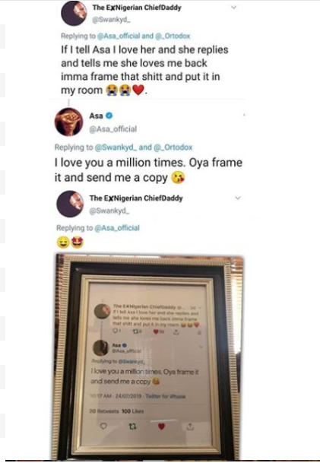This screenshot has width=320, height=463.
Task: Open Swankyd_ avatar on first tweet
Action: click(x=74, y=13)
